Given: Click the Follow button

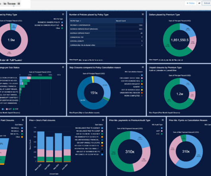Looking at the screenshot, I should [191, 3].
